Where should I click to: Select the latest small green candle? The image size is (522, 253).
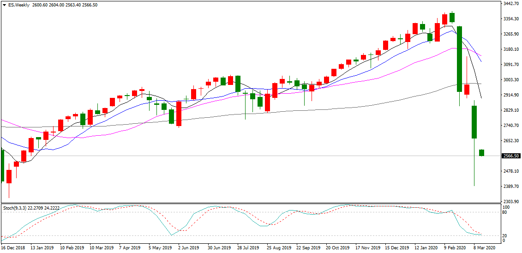pos(481,153)
